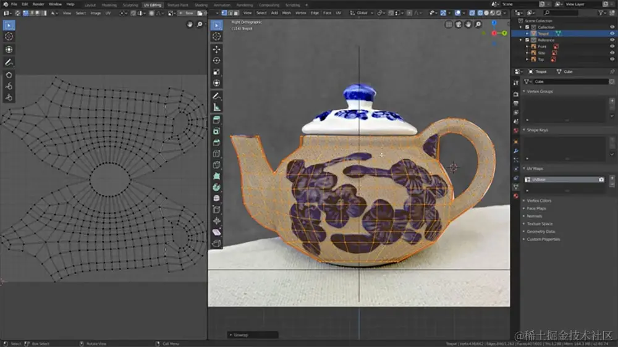
Task: Open the Global transform orientation dropdown
Action: point(362,13)
